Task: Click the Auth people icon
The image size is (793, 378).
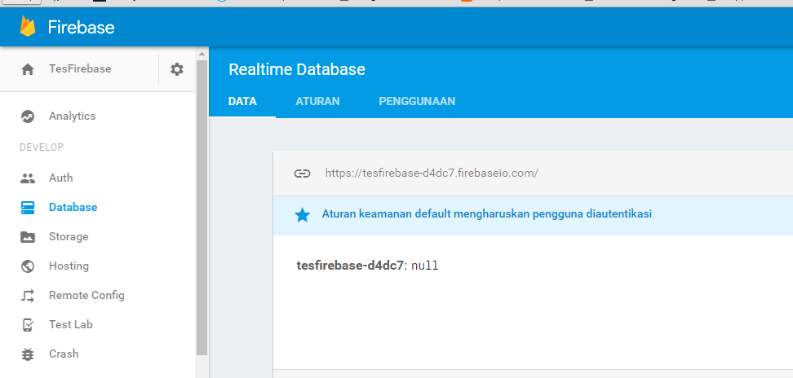Action: pyautogui.click(x=28, y=178)
